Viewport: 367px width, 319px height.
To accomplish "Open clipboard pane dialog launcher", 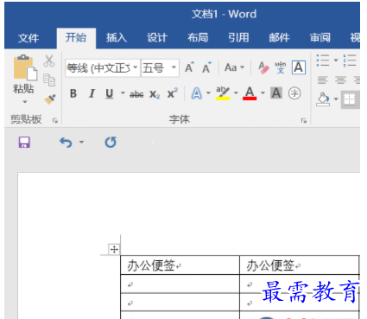I will pos(55,121).
